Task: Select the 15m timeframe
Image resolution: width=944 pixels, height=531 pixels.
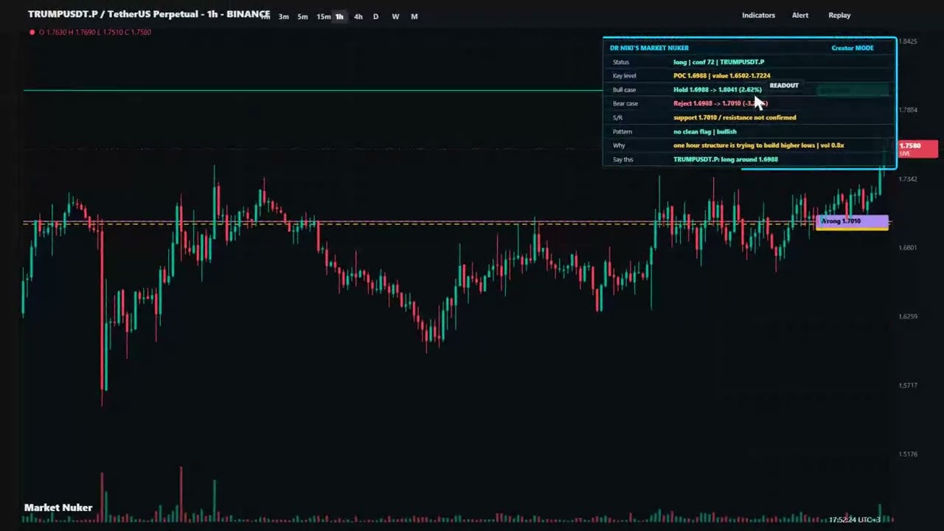Action: coord(323,16)
